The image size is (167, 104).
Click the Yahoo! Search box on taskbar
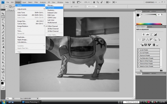point(131,102)
